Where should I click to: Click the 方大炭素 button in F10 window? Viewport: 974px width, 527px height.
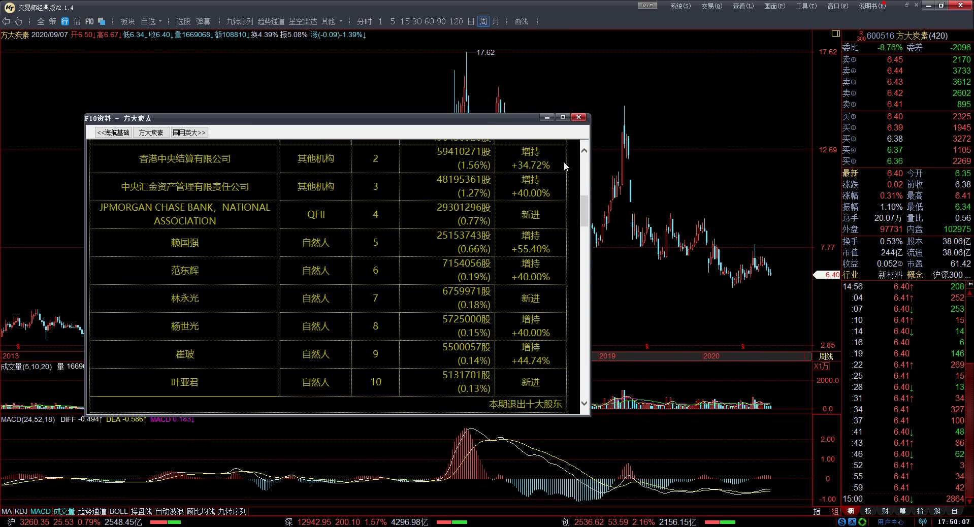click(151, 133)
